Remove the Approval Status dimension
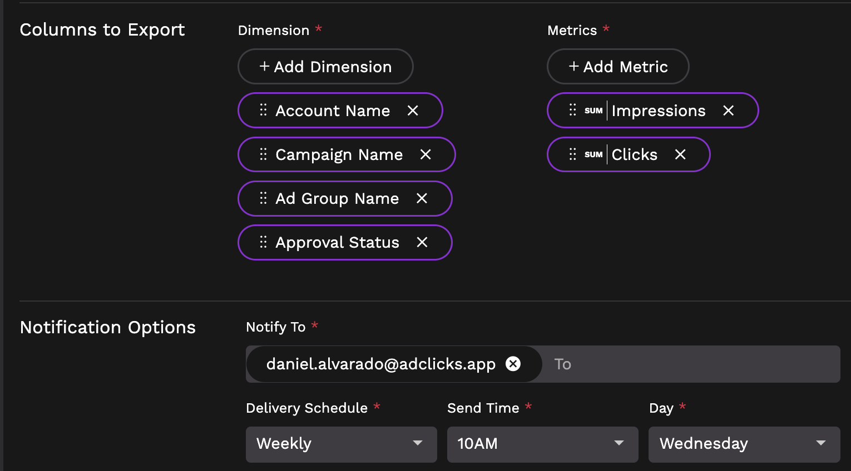Viewport: 851px width, 471px height. (x=422, y=242)
